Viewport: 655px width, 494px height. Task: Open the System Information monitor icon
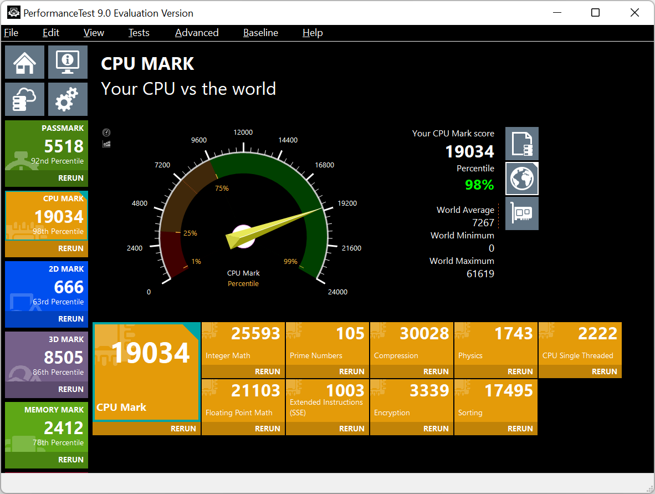coord(68,62)
